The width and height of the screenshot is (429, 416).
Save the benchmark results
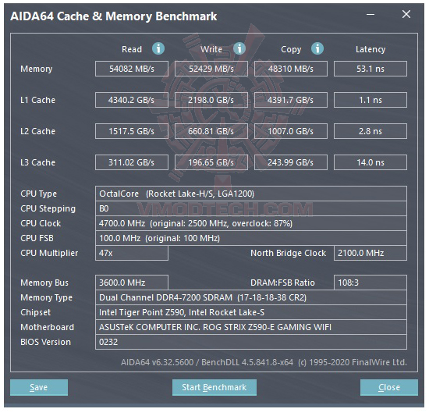[x=39, y=387]
